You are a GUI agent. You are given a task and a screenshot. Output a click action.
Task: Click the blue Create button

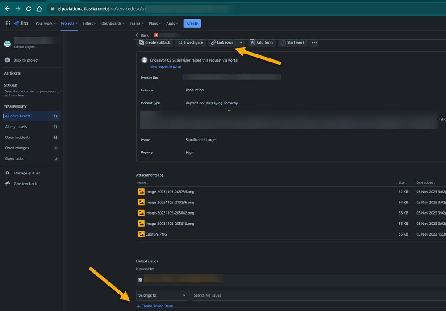coord(192,23)
